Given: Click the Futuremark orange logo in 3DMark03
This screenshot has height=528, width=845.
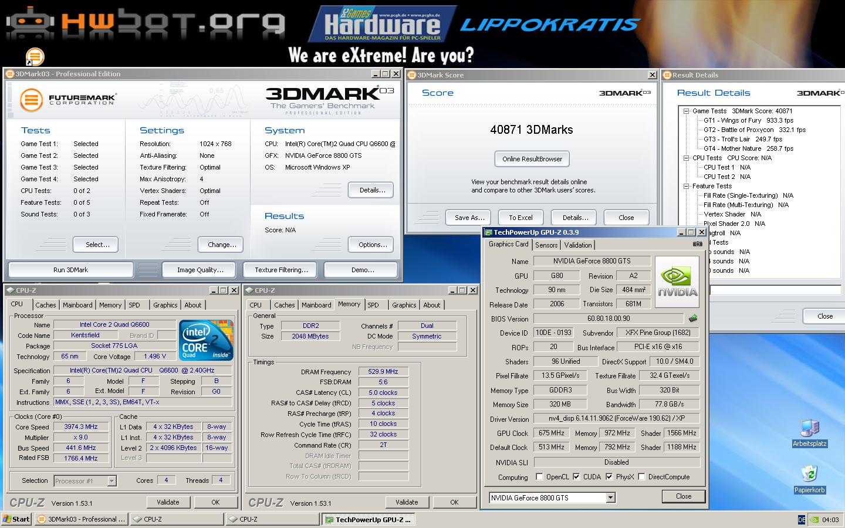Looking at the screenshot, I should tap(32, 100).
